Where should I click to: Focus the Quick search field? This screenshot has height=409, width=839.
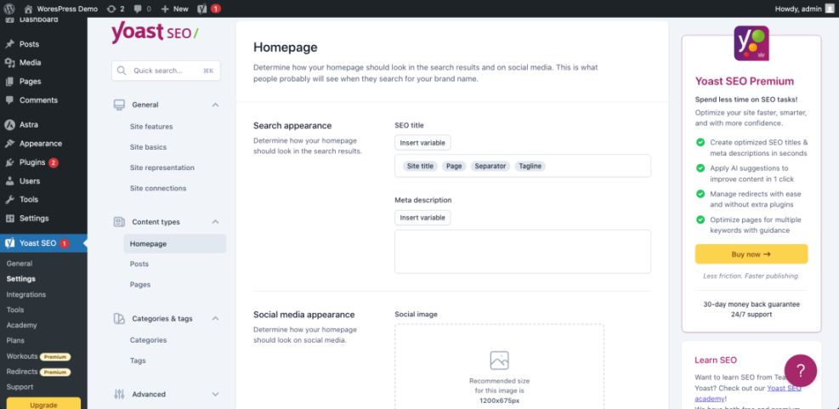coord(166,71)
